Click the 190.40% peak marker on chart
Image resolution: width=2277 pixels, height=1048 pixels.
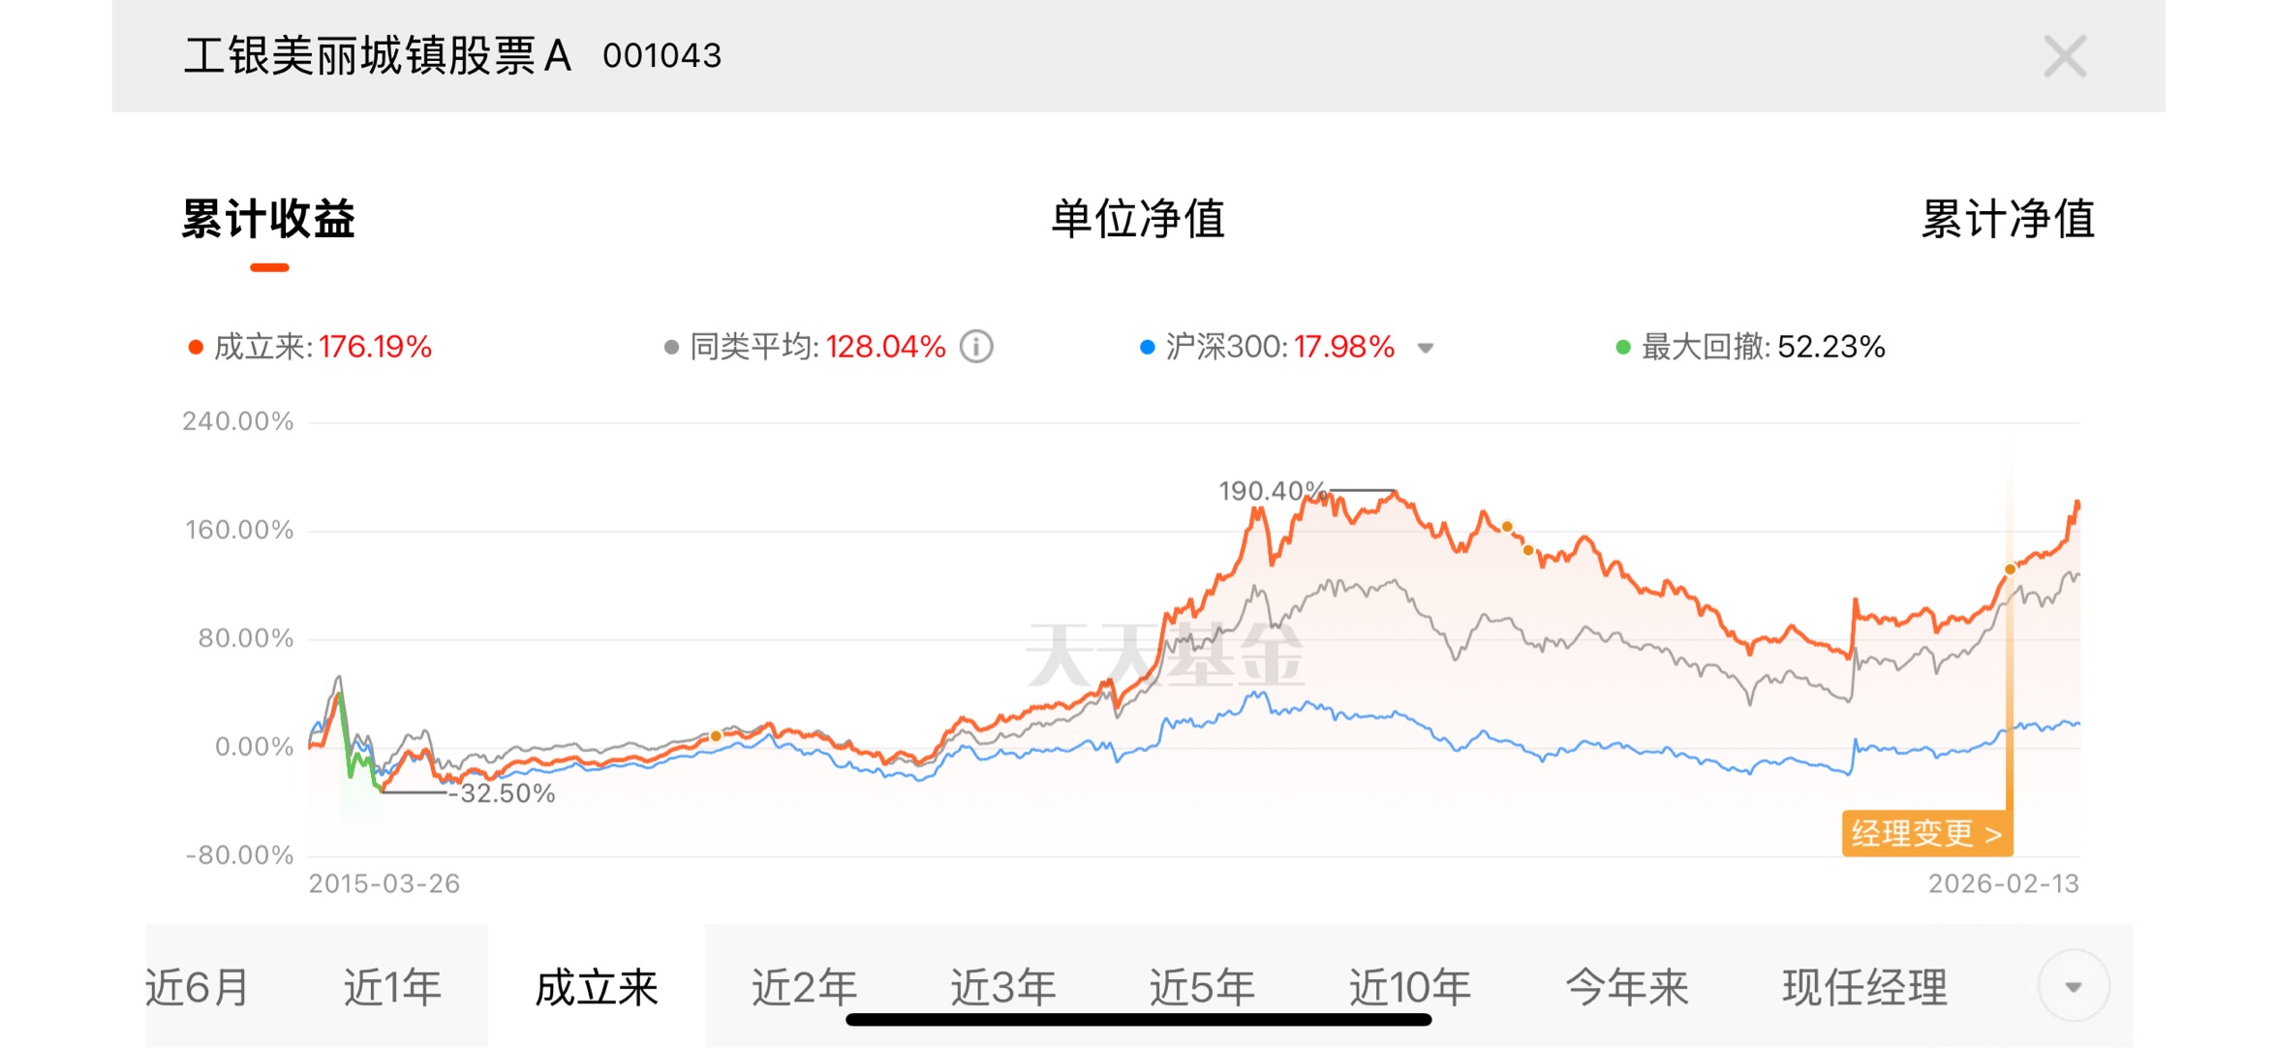tap(1272, 491)
